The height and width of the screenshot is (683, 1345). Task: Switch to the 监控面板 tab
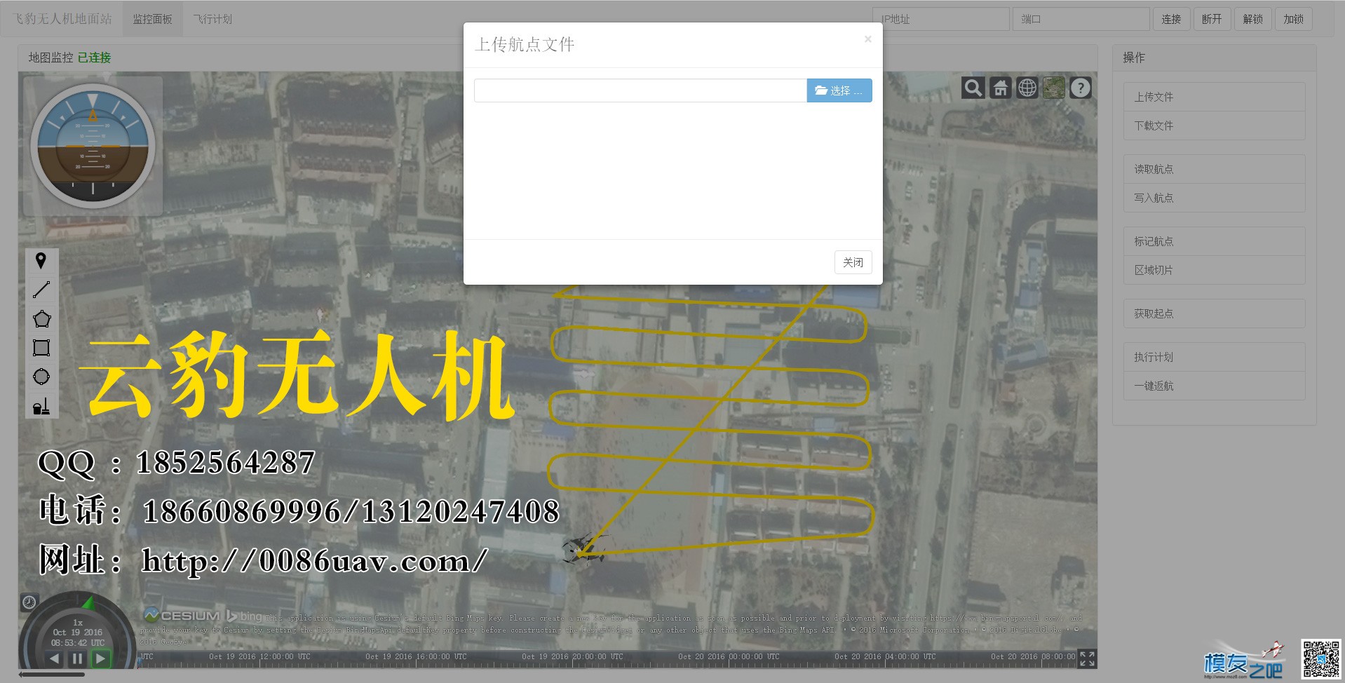pos(153,19)
